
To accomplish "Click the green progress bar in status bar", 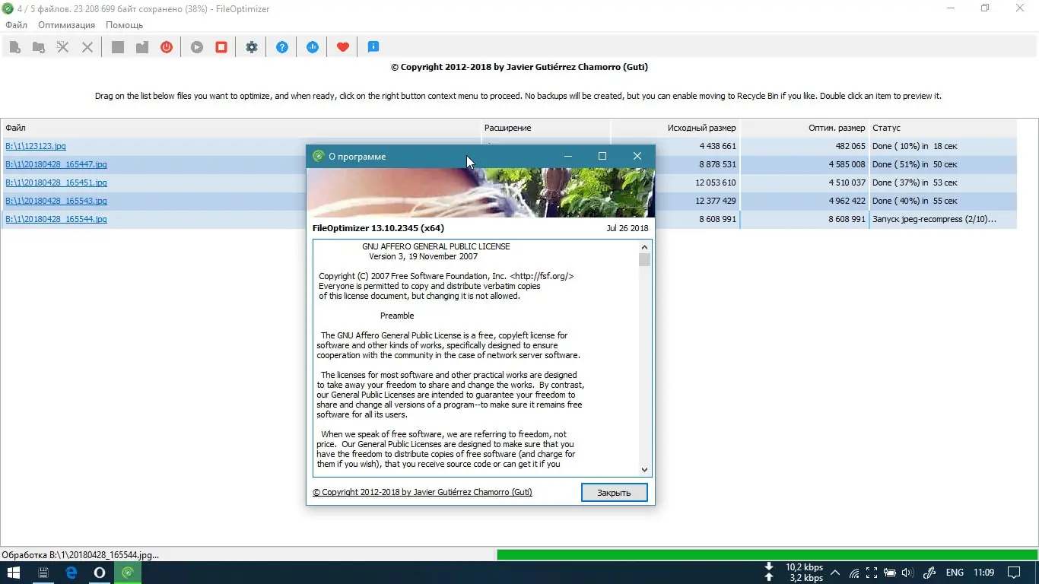I will pyautogui.click(x=767, y=555).
